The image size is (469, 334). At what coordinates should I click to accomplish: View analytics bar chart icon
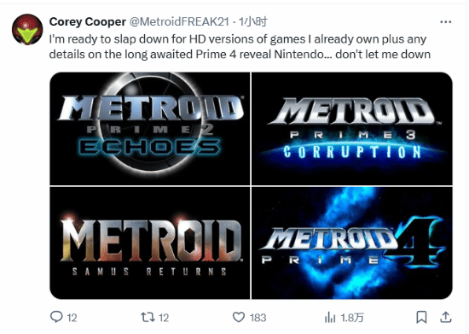click(x=330, y=317)
